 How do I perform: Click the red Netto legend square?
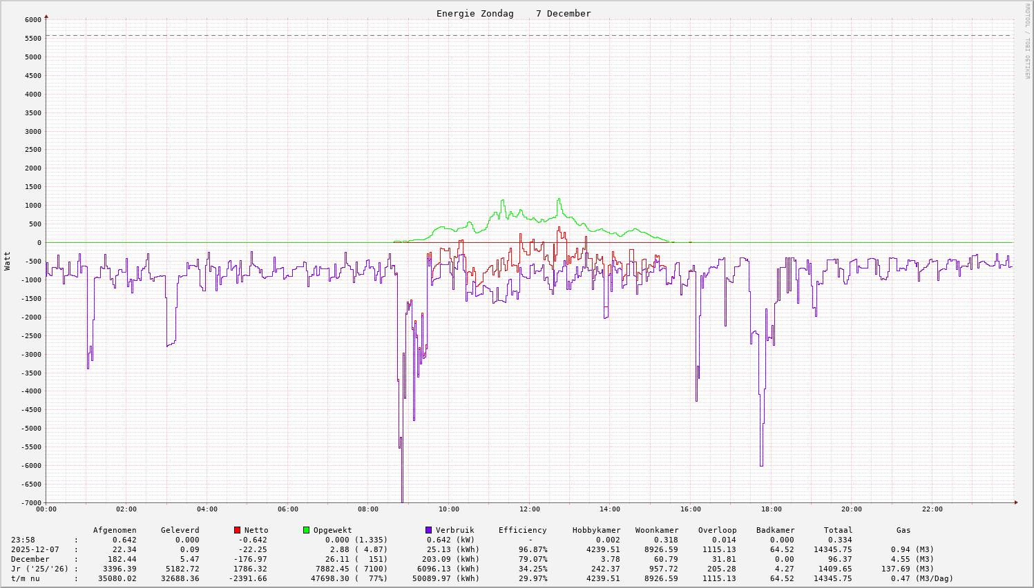click(237, 530)
